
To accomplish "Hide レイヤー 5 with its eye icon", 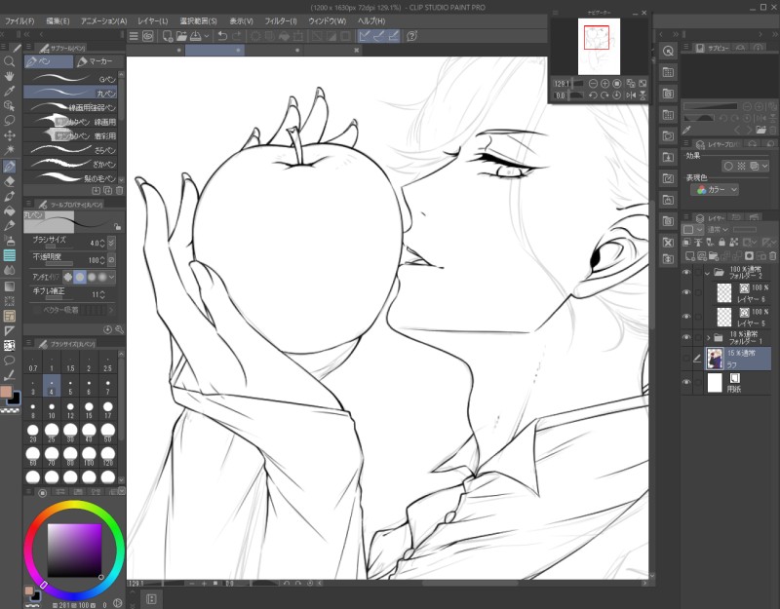I will [x=686, y=316].
